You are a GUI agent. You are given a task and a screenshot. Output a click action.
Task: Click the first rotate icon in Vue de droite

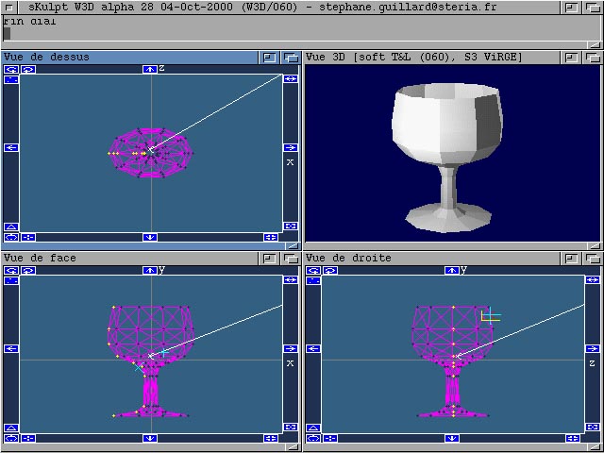[313, 271]
